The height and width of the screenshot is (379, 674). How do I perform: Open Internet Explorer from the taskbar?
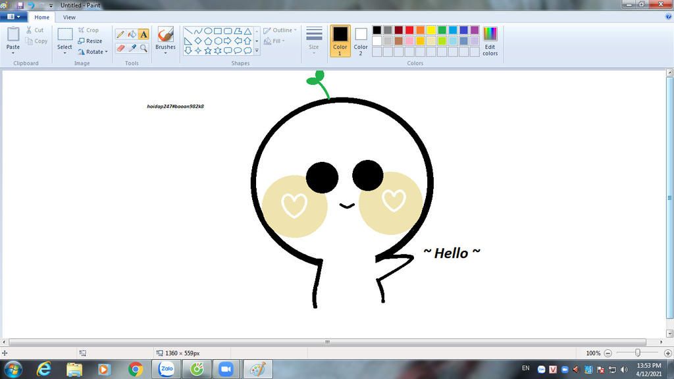pos(43,369)
